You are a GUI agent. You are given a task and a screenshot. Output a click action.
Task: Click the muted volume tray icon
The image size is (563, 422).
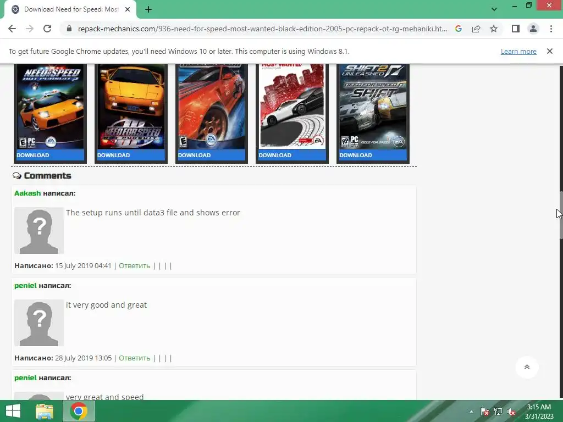[511, 412]
